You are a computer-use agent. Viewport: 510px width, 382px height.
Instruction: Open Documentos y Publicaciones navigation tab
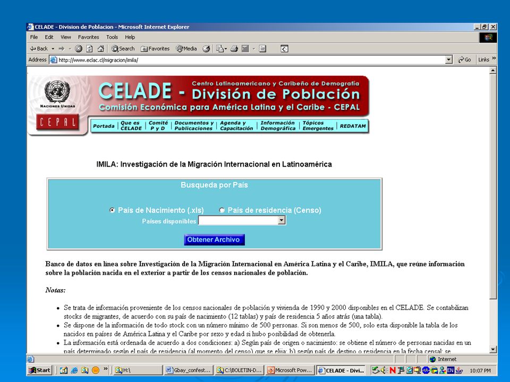click(194, 126)
